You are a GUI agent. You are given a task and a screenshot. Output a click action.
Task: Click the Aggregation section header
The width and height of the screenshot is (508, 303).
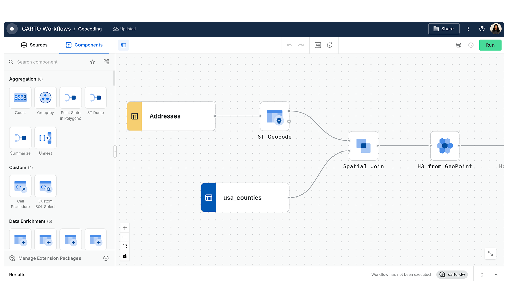coord(26,79)
